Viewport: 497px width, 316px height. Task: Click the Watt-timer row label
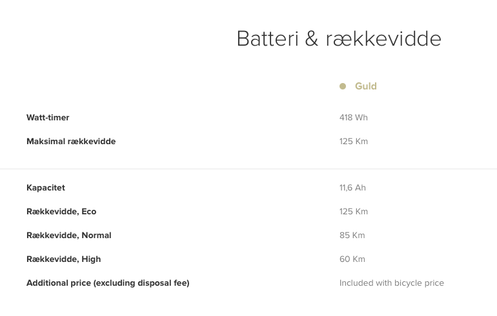(x=48, y=118)
